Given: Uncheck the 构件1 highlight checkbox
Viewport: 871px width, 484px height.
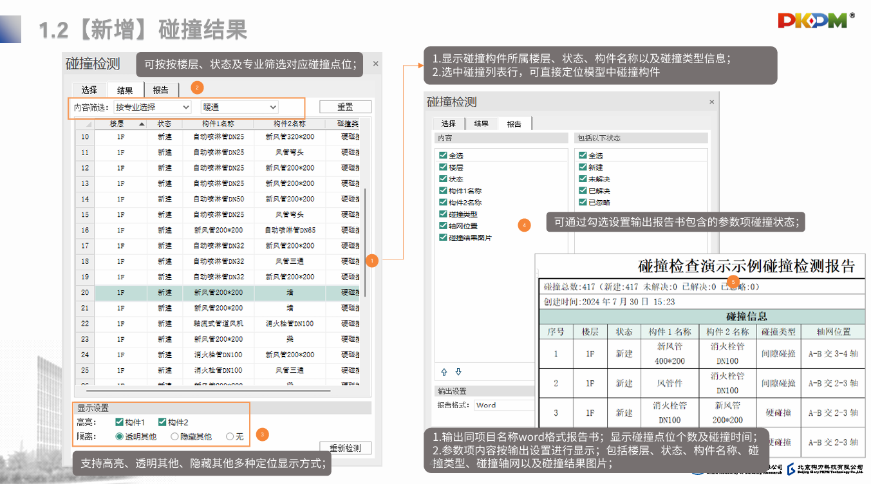Looking at the screenshot, I should 119,422.
